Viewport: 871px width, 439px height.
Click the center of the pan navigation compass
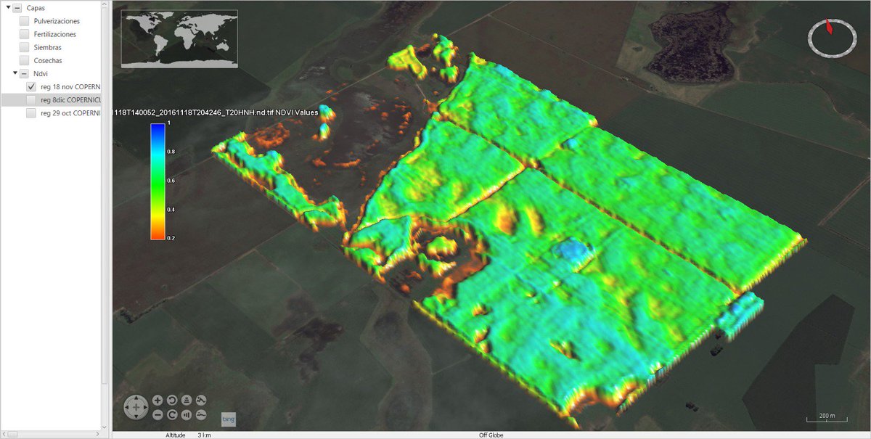click(136, 408)
